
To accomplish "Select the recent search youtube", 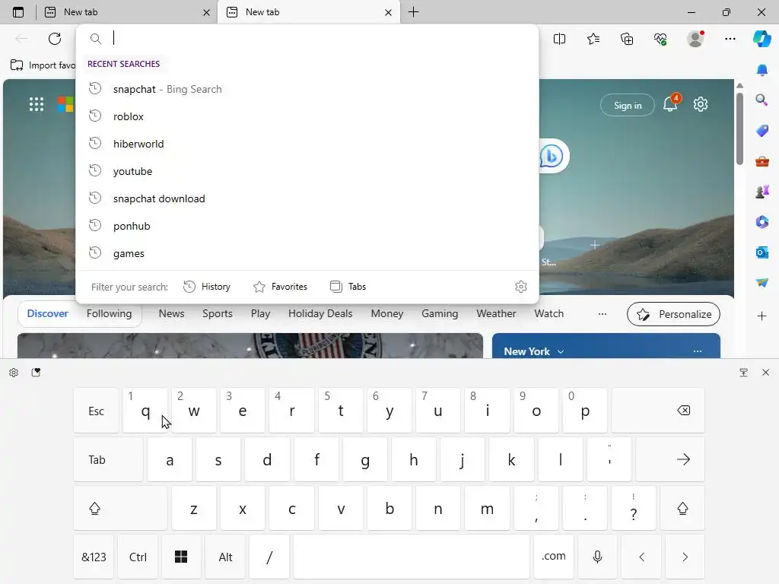I will (307, 171).
